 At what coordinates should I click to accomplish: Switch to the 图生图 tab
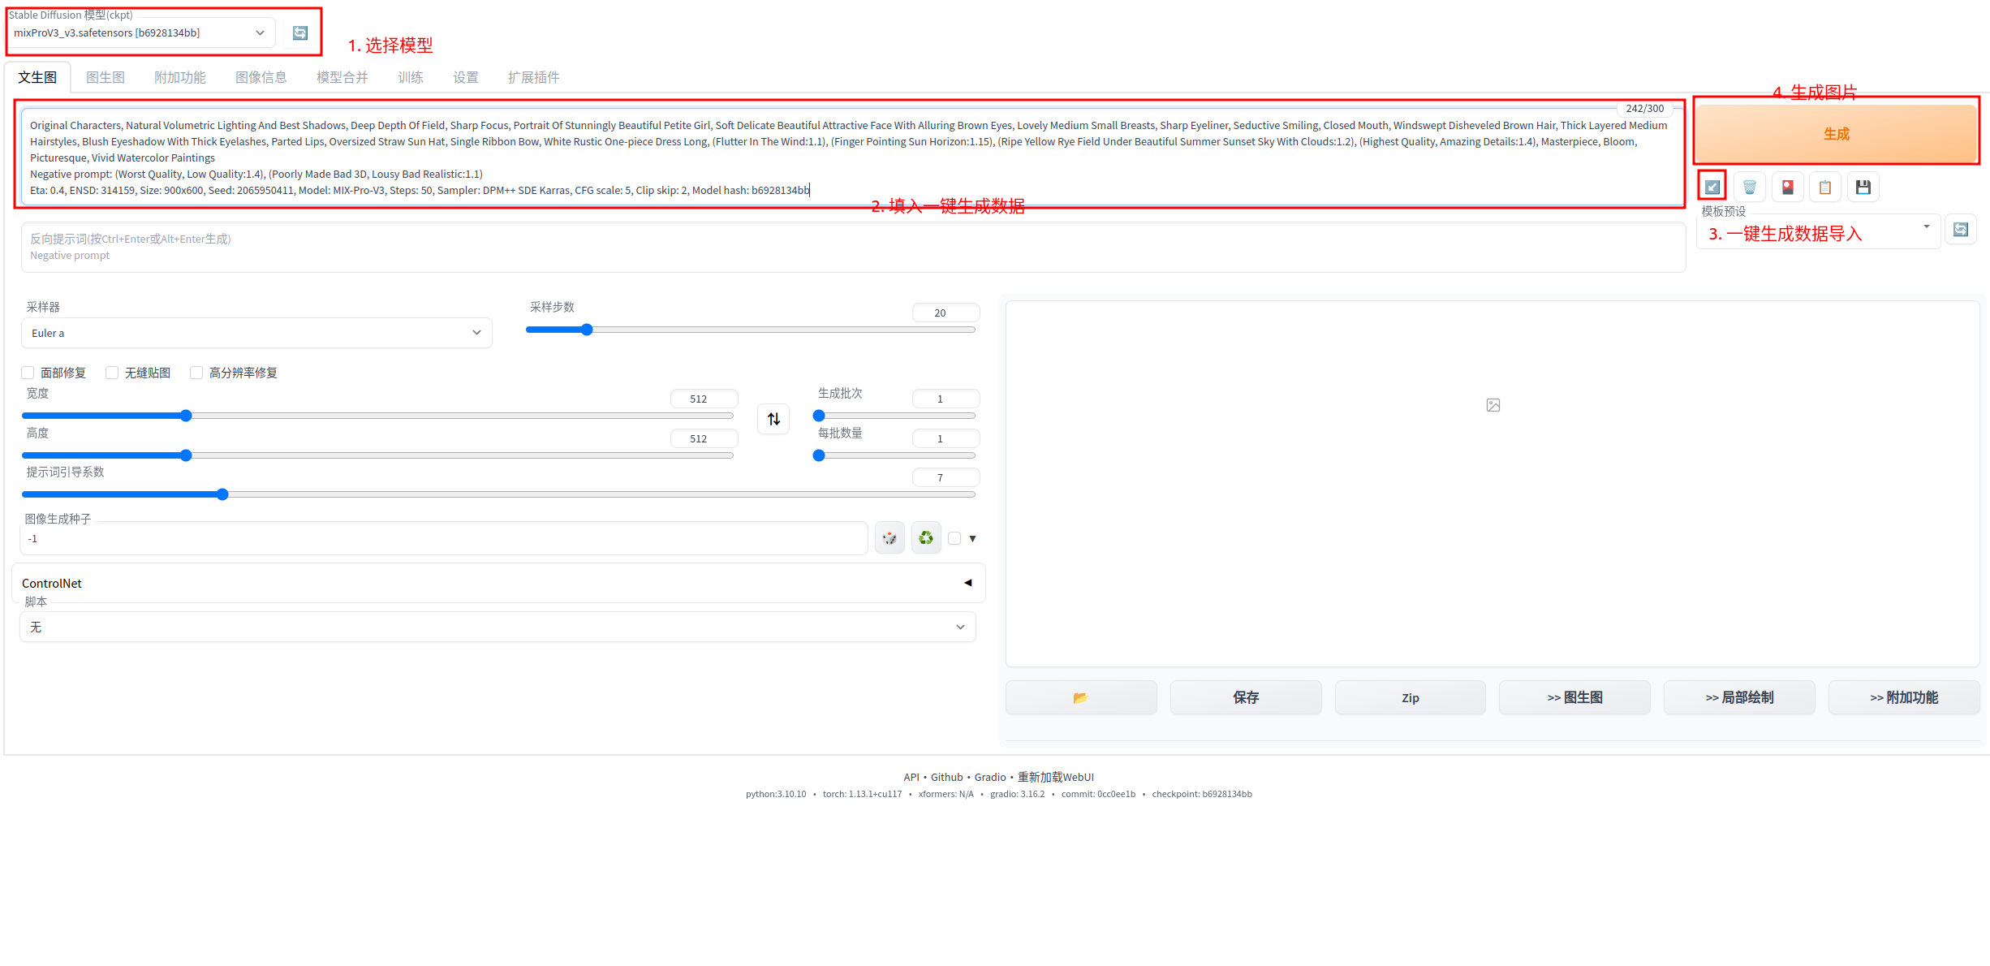(x=106, y=77)
